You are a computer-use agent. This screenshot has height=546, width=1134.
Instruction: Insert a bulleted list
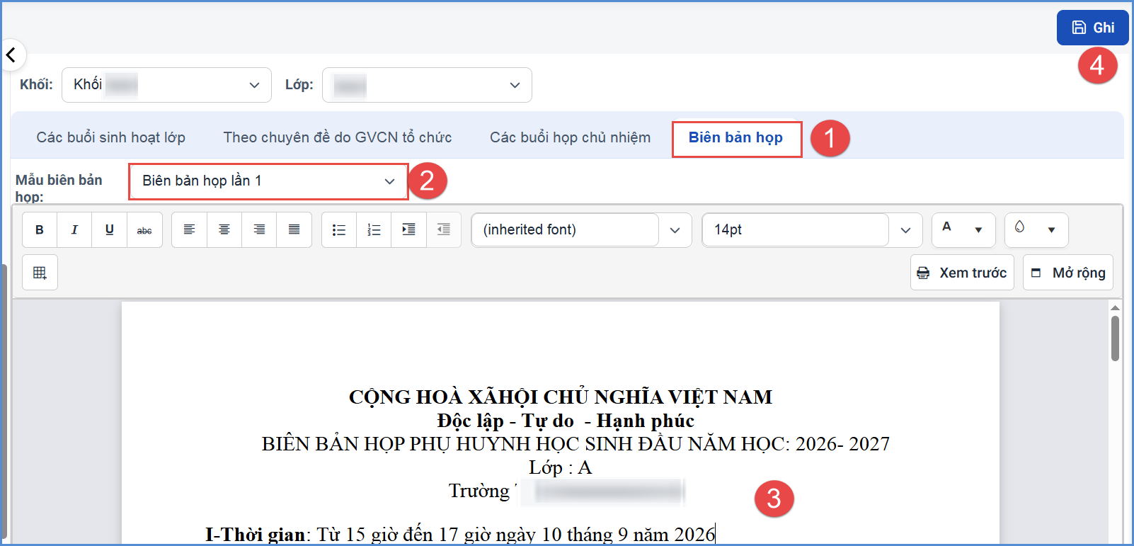tap(339, 230)
